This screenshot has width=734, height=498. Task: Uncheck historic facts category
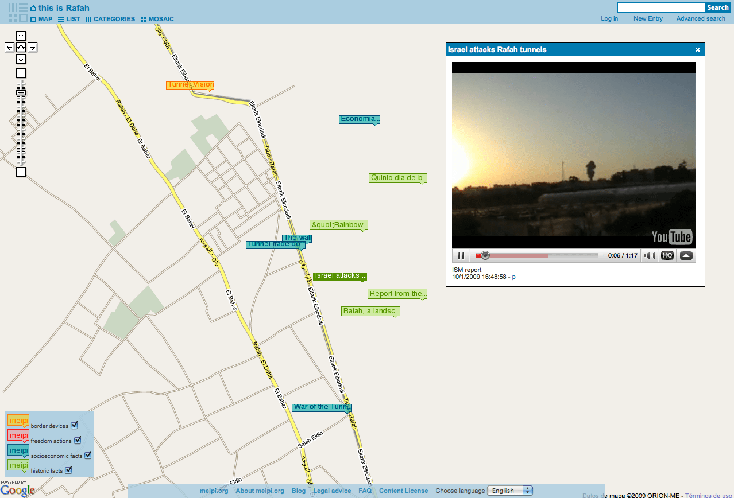tap(68, 470)
